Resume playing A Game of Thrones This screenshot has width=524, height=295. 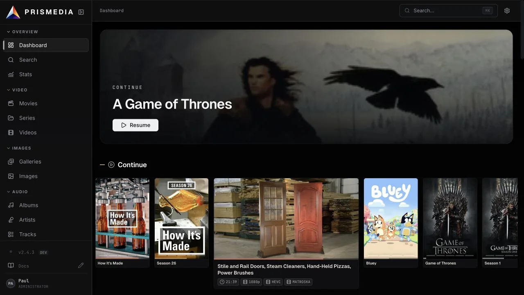136,125
